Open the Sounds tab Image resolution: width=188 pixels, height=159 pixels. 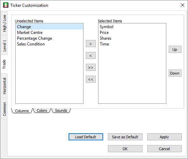pyautogui.click(x=61, y=111)
